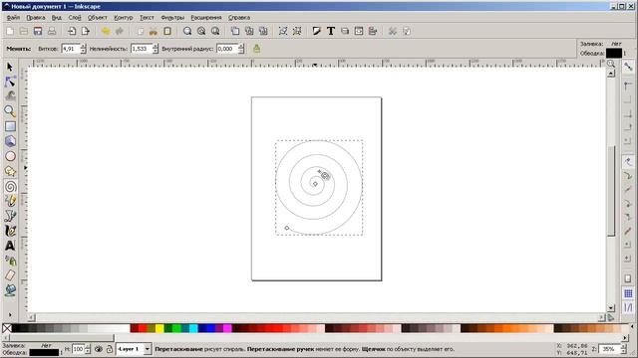Screen dimensions: 638x358
Task: Click the Cut scissors icon
Action: tap(153, 31)
